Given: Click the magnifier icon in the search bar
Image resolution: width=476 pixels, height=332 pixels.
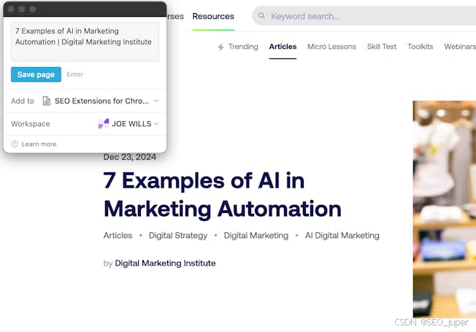Looking at the screenshot, I should pyautogui.click(x=261, y=15).
